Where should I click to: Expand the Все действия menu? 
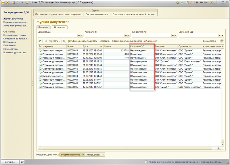(211, 41)
